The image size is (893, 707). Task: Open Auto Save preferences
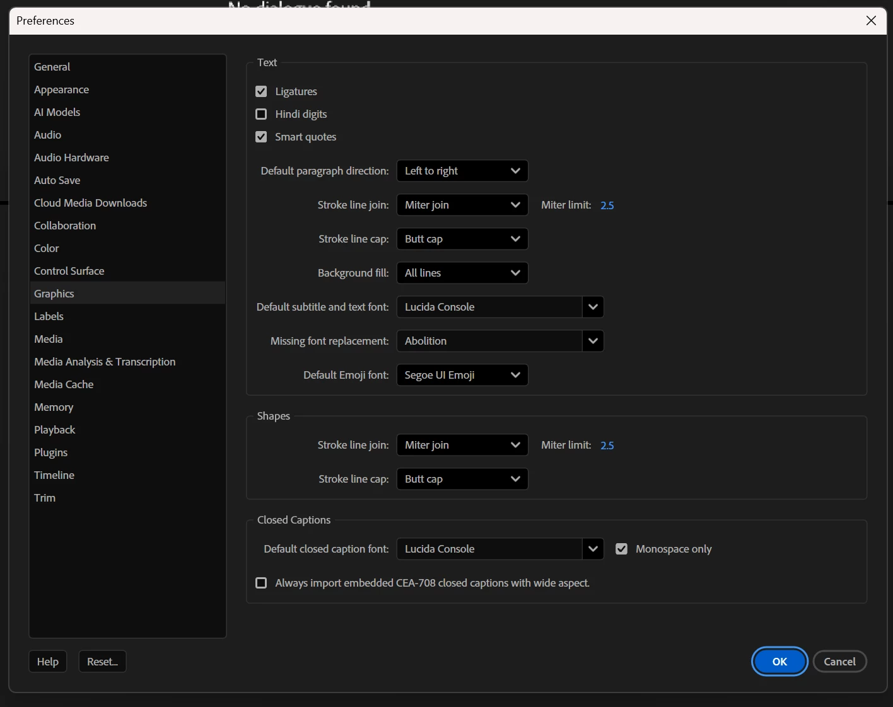tap(127, 180)
